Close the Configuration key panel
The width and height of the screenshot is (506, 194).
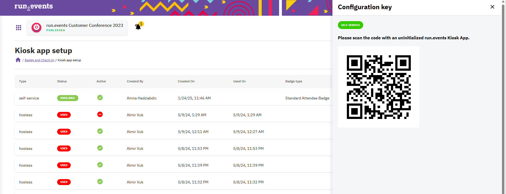click(492, 7)
